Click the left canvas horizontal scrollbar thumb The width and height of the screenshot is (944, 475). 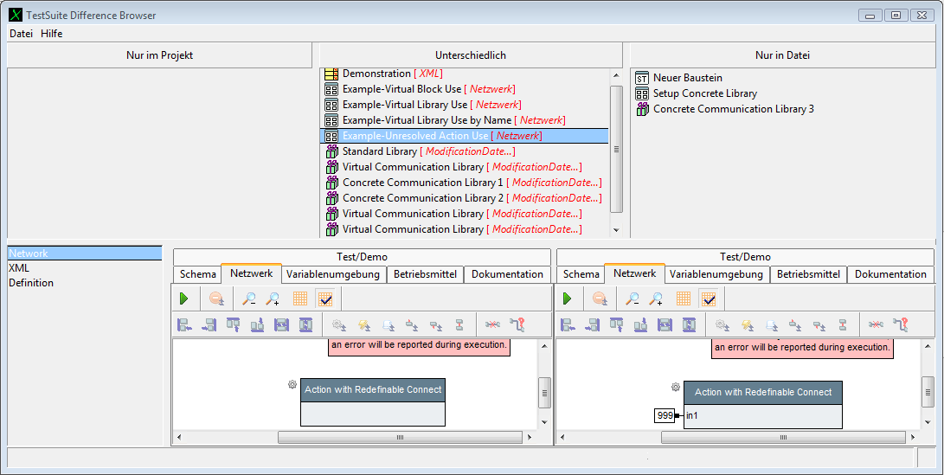point(400,438)
